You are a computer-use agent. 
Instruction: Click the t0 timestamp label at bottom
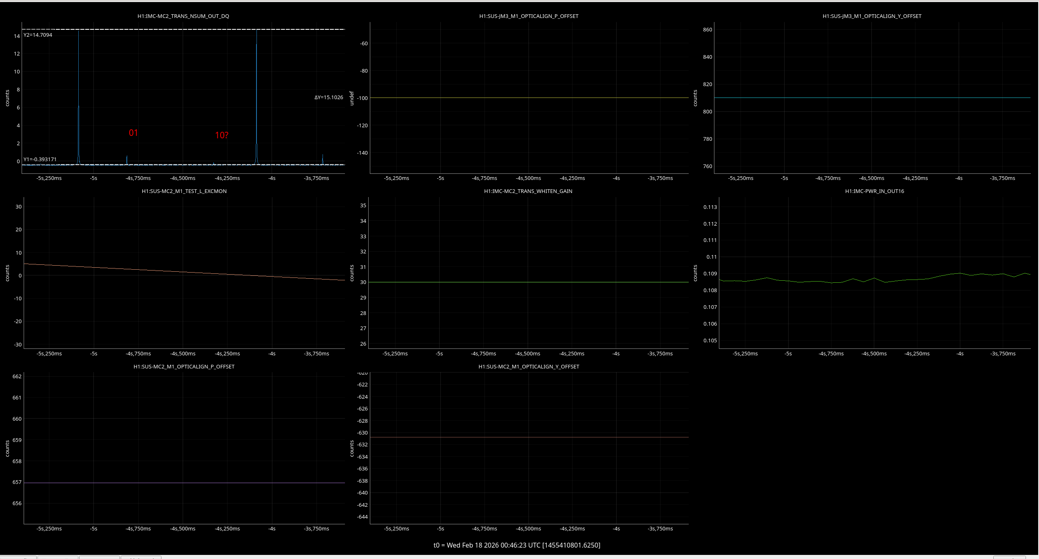coord(517,546)
